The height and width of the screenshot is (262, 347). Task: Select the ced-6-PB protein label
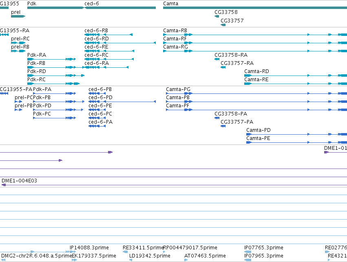pyautogui.click(x=100, y=89)
